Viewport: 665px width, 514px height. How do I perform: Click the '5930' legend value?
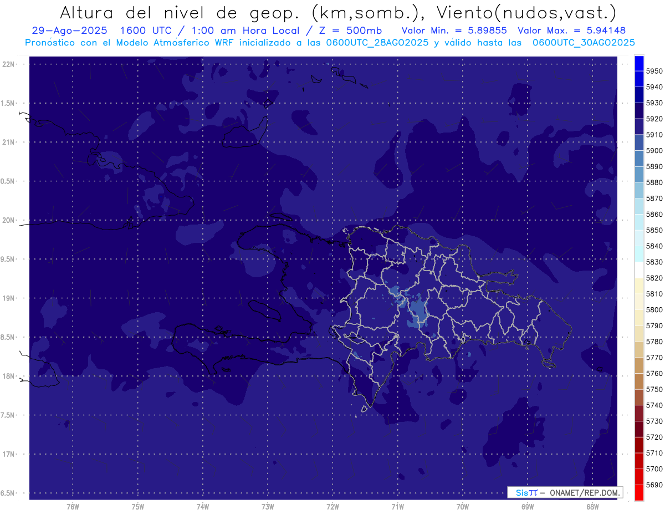[x=654, y=103]
